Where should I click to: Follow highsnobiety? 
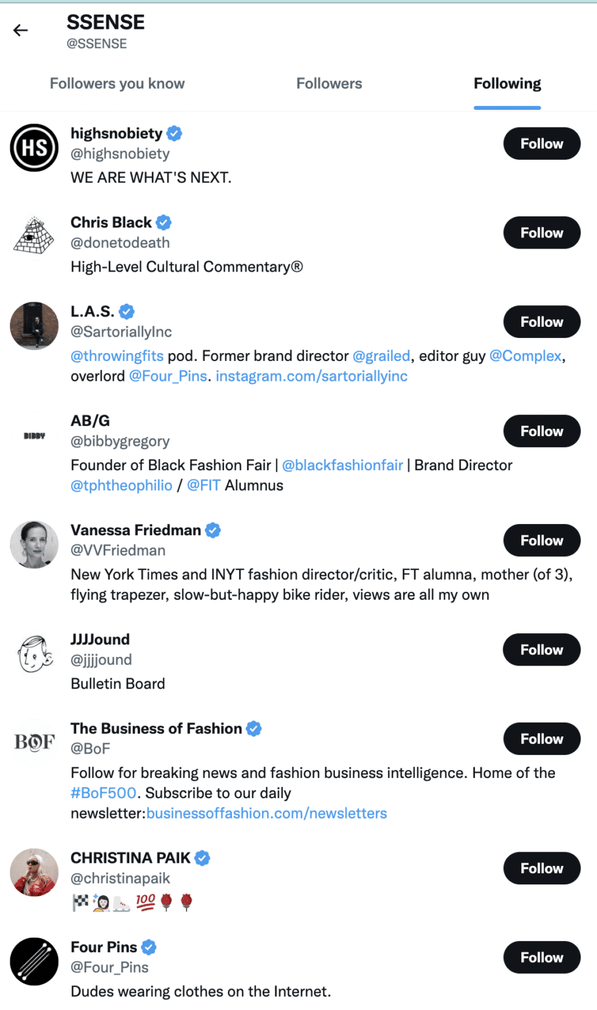pyautogui.click(x=541, y=143)
